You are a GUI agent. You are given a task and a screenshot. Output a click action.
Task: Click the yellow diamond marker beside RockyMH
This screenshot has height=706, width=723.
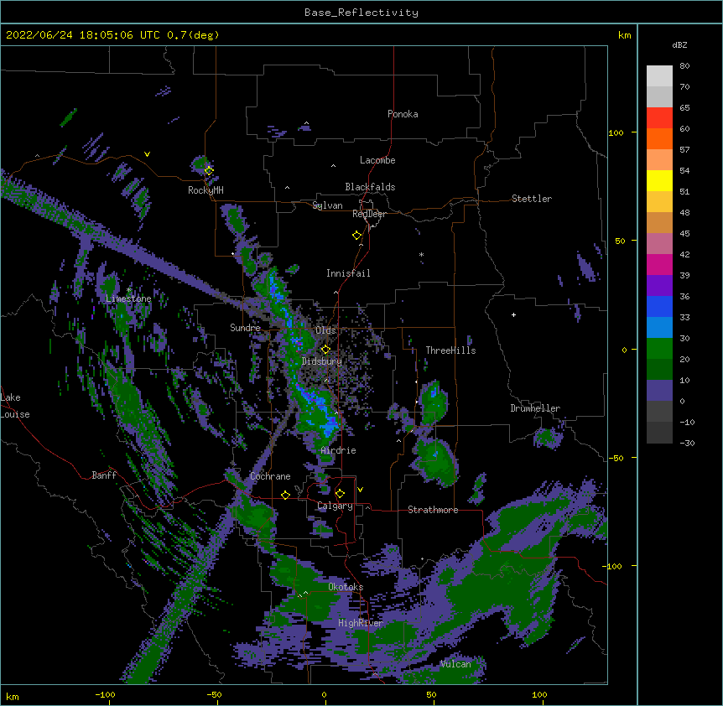click(209, 170)
